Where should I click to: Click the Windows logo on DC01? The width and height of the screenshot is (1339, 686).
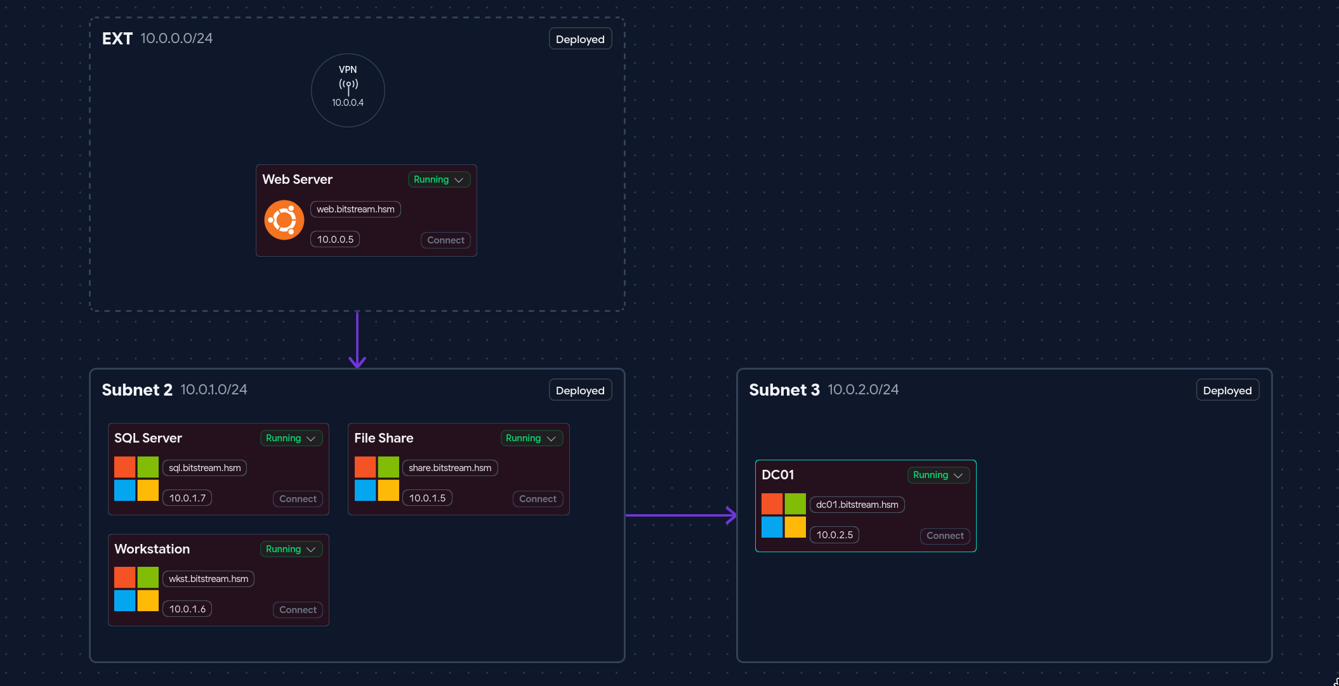784,515
